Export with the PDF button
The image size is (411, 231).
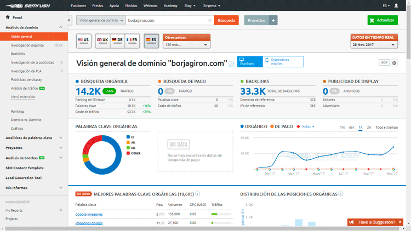384,62
